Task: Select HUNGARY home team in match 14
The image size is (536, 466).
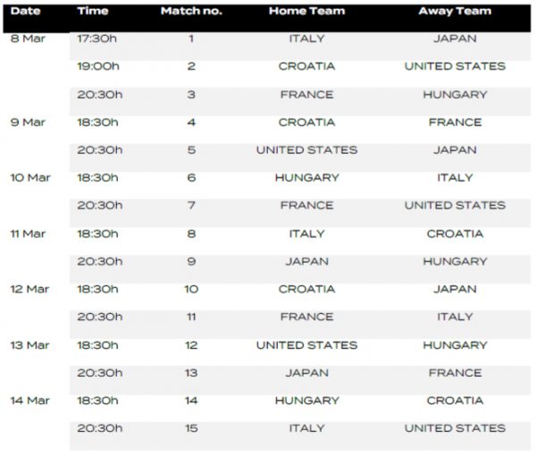Action: click(307, 401)
